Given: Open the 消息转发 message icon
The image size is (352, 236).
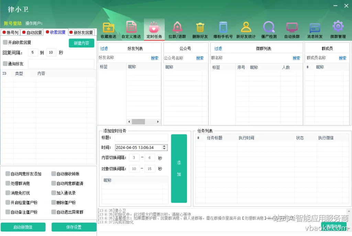Looking at the screenshot, I should click(315, 30).
